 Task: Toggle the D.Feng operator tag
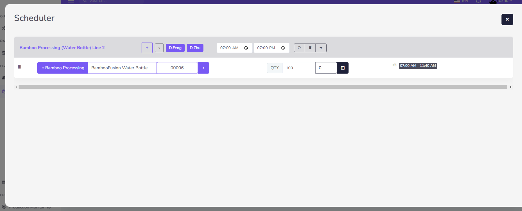(x=175, y=48)
